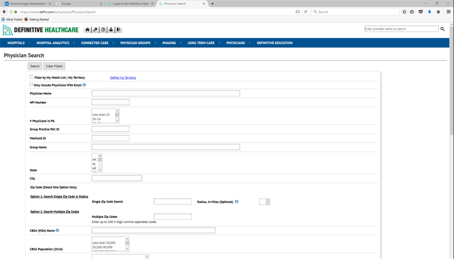View site security padlock info

16,12
